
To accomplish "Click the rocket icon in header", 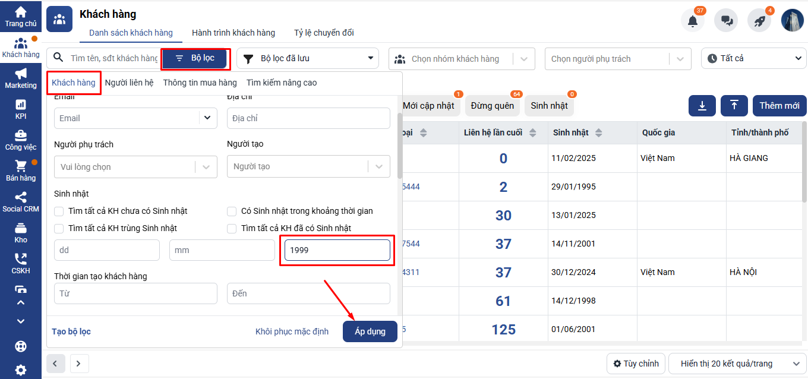I will 759,21.
